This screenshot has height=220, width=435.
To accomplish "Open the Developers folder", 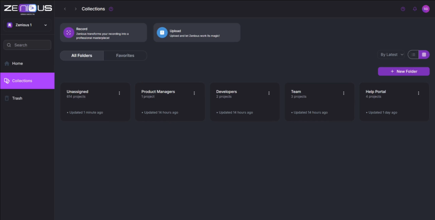I will 245,102.
